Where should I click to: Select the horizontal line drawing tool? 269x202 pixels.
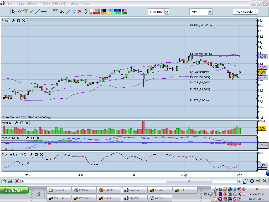pos(44,12)
